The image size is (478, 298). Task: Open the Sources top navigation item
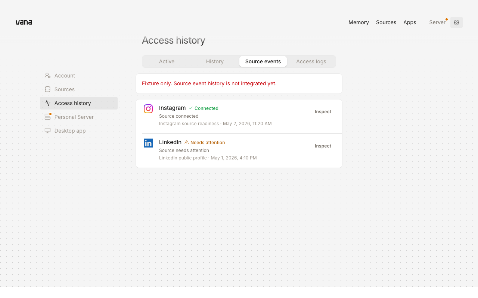click(x=386, y=22)
